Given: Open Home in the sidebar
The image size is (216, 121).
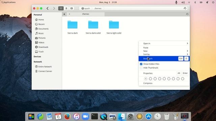Looking at the screenshot, I should 39,19.
